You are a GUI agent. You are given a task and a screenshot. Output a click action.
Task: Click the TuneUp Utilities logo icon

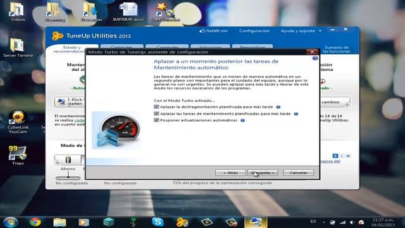[x=58, y=35]
